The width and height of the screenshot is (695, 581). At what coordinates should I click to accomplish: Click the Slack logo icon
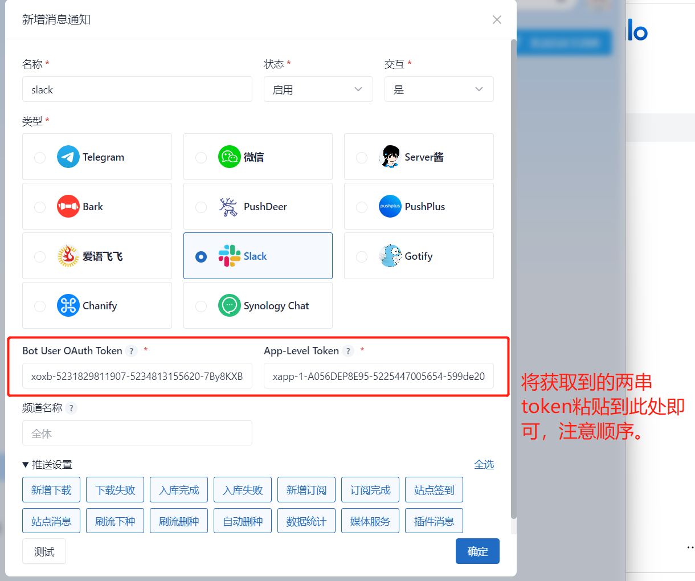click(x=230, y=256)
